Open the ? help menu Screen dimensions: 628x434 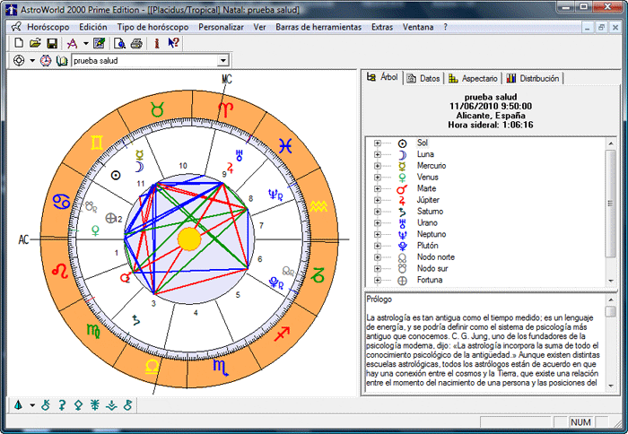click(x=445, y=27)
